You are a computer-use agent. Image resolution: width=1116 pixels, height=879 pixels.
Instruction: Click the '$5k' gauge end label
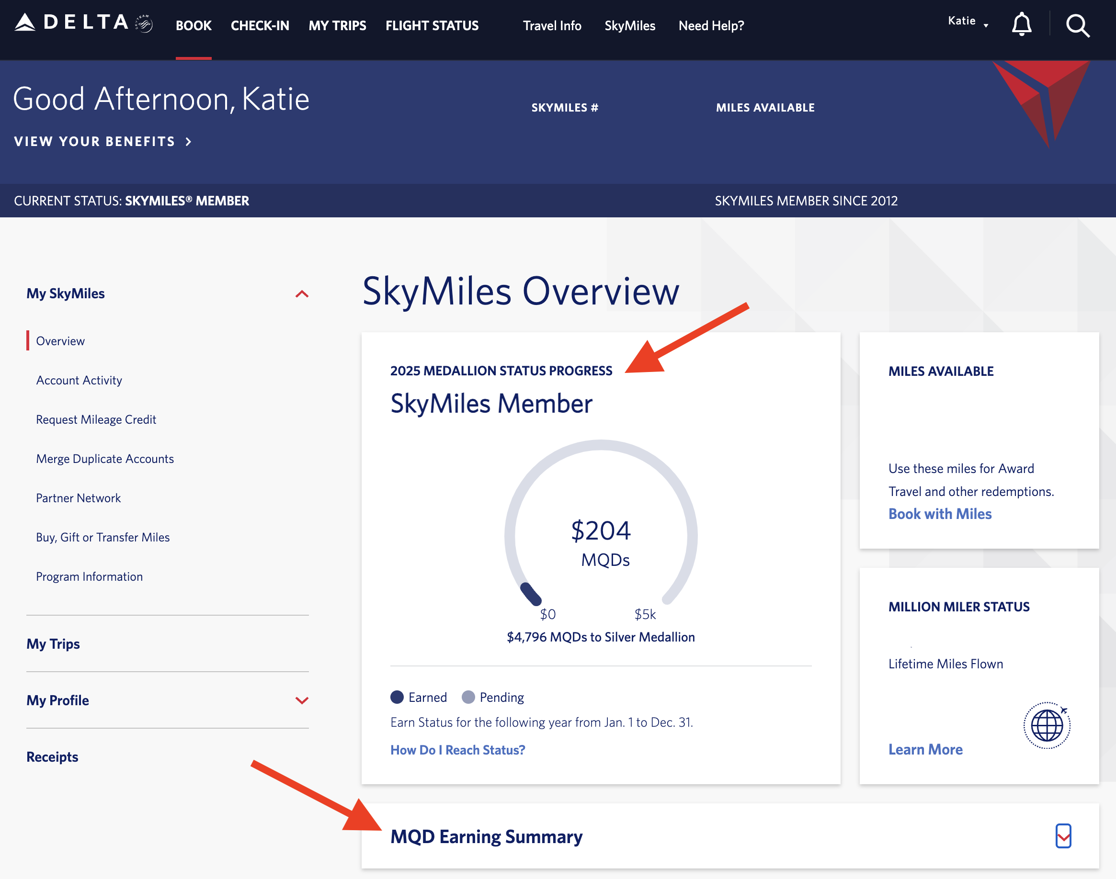pyautogui.click(x=645, y=614)
